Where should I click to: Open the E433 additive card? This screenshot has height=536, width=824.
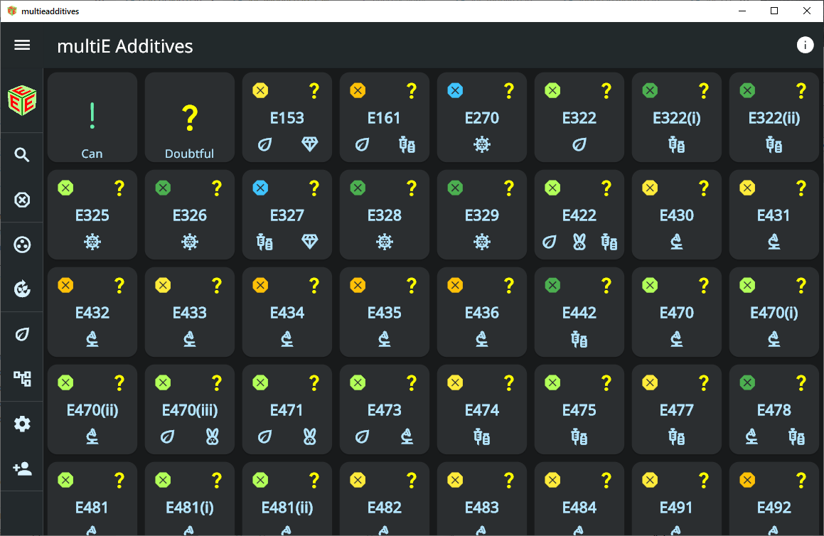tap(190, 312)
